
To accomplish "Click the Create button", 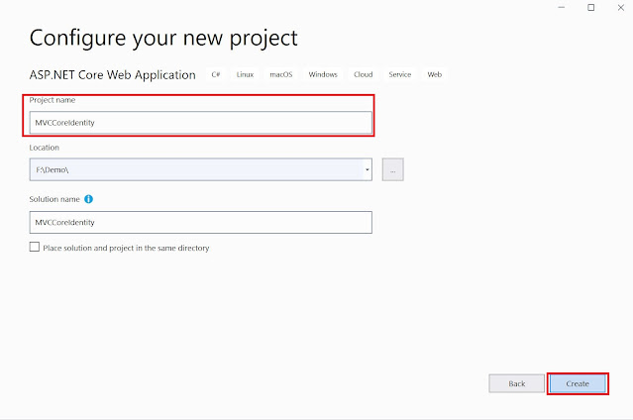I will 578,383.
